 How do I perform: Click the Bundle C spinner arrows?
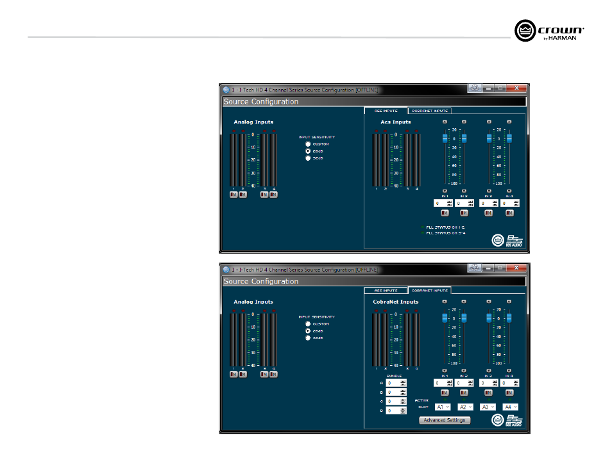click(403, 401)
